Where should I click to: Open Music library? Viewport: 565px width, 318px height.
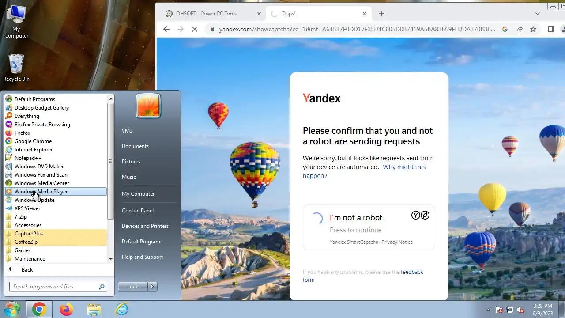(x=129, y=177)
